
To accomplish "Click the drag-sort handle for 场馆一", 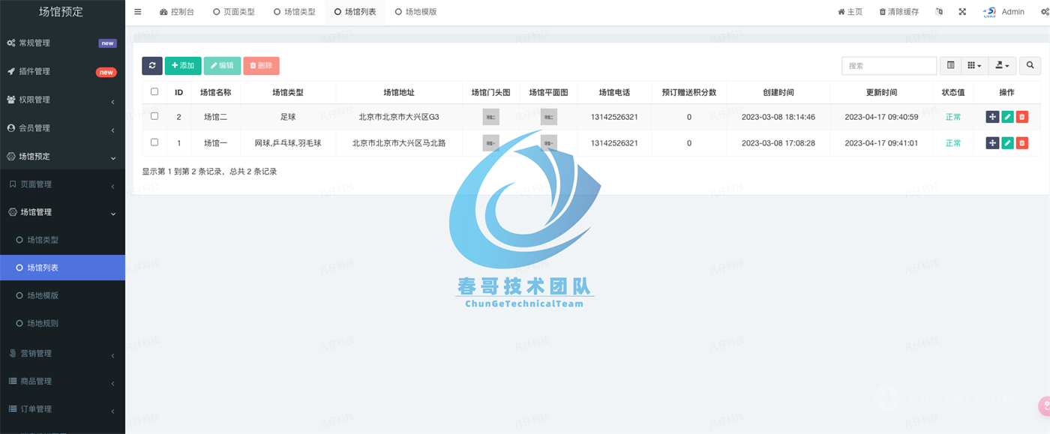I will coord(992,143).
